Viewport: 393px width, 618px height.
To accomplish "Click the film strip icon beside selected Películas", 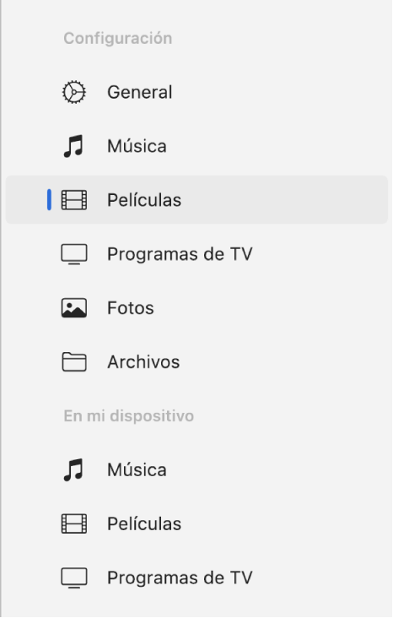I will tap(73, 200).
